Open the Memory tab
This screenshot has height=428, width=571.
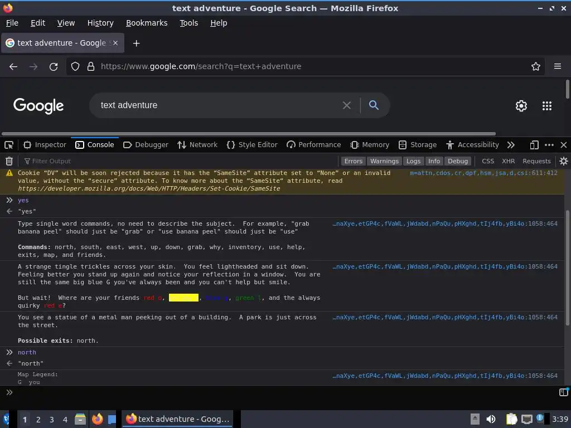pos(370,145)
